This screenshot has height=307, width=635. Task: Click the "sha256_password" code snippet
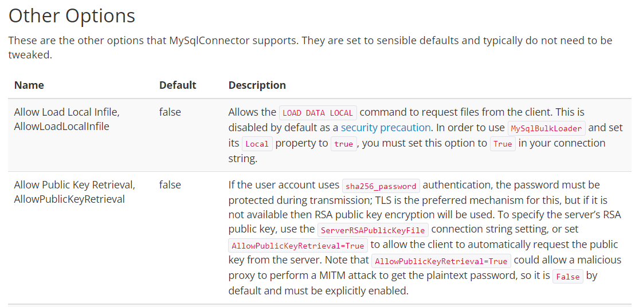point(381,186)
